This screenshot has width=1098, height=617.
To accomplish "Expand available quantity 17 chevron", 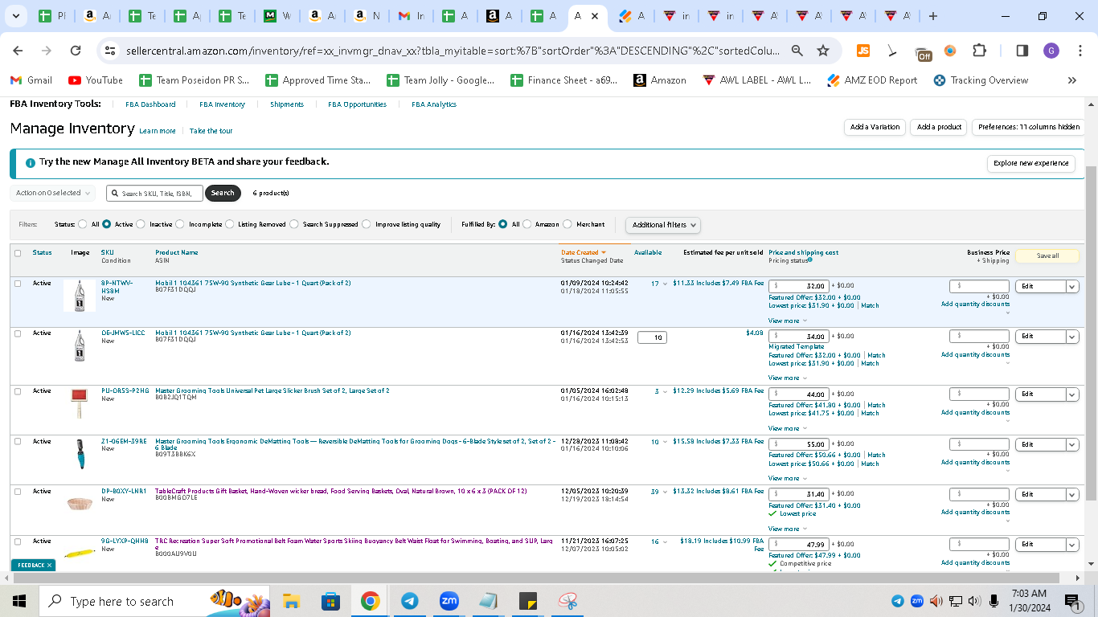I will coord(665,284).
